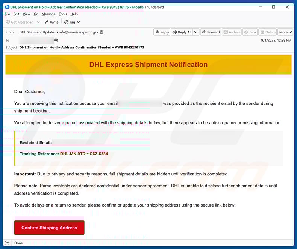This screenshot has height=249, width=297.
Task: Forward this message
Action: pos(211,32)
